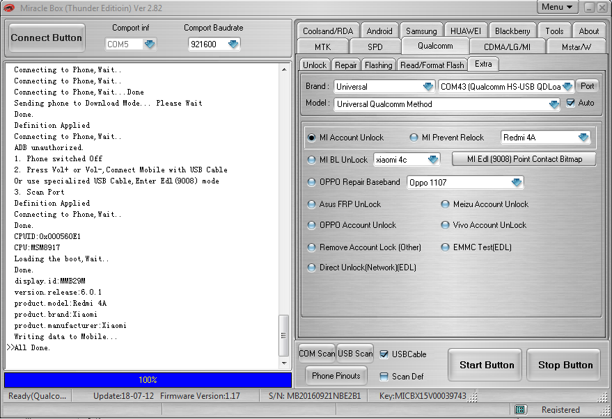Viewport: 612px width, 419px height.
Task: Open the About tab
Action: point(588,31)
